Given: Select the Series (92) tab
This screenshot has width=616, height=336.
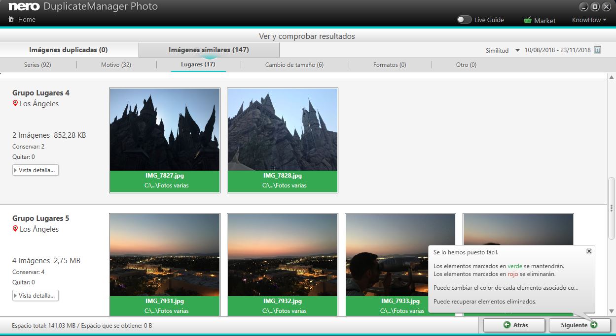Looking at the screenshot, I should (37, 65).
